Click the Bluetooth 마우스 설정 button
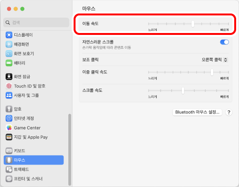Screen dimensions: 239x187 (197, 112)
